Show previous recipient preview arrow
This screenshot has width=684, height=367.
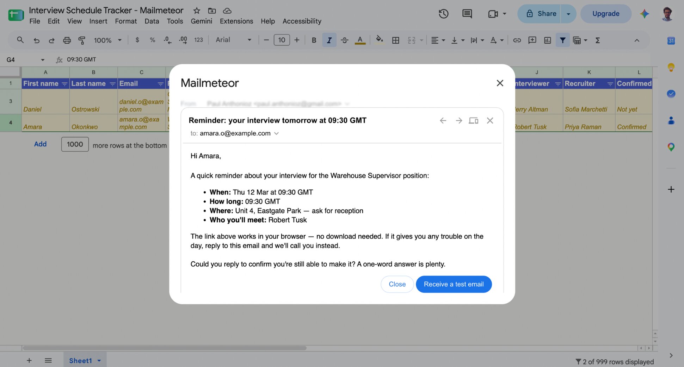[443, 121]
